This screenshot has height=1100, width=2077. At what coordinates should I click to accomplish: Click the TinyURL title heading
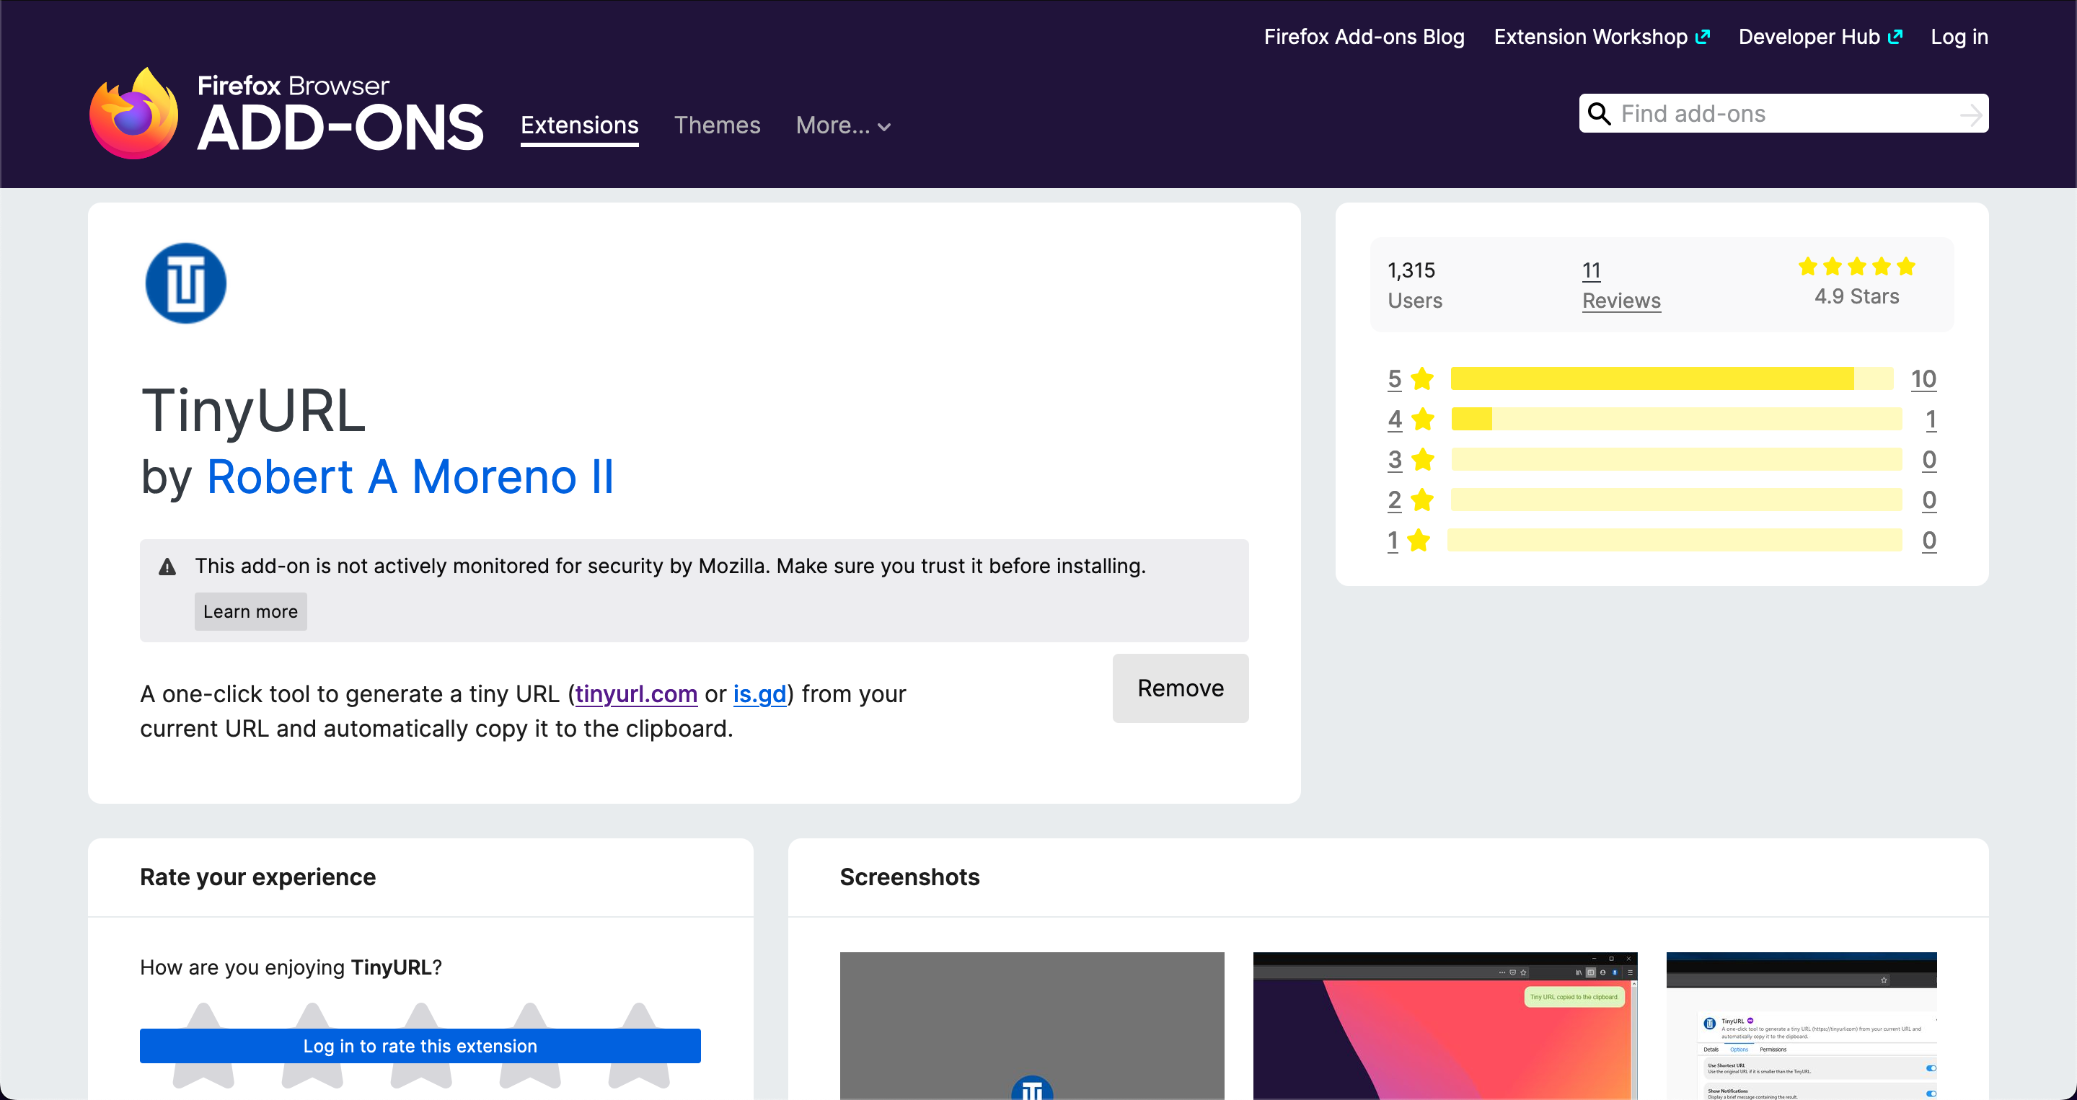point(253,411)
